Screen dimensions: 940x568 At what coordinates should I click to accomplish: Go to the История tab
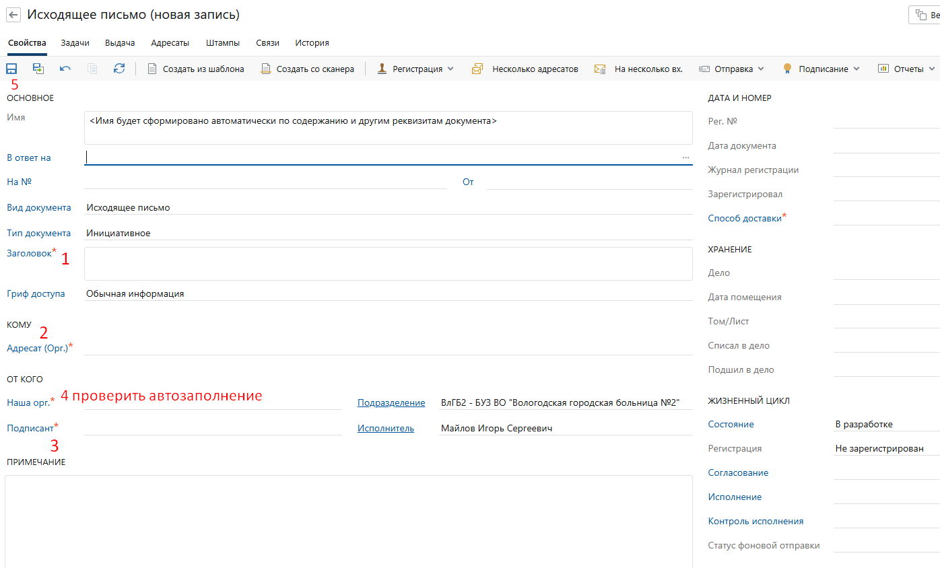[x=312, y=43]
